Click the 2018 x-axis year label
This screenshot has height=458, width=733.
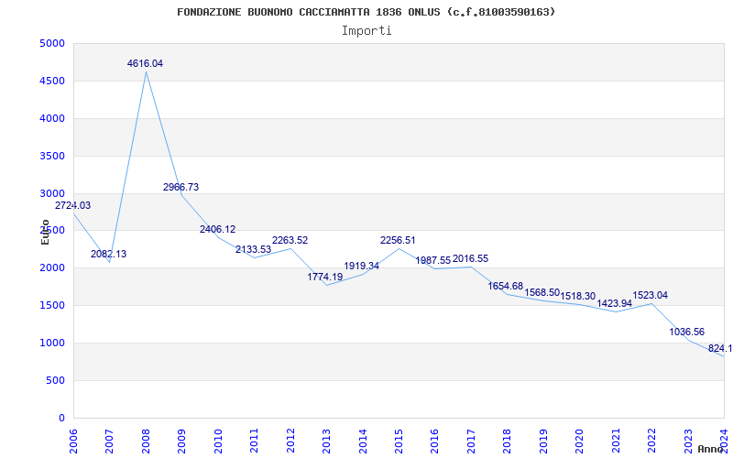click(x=508, y=441)
